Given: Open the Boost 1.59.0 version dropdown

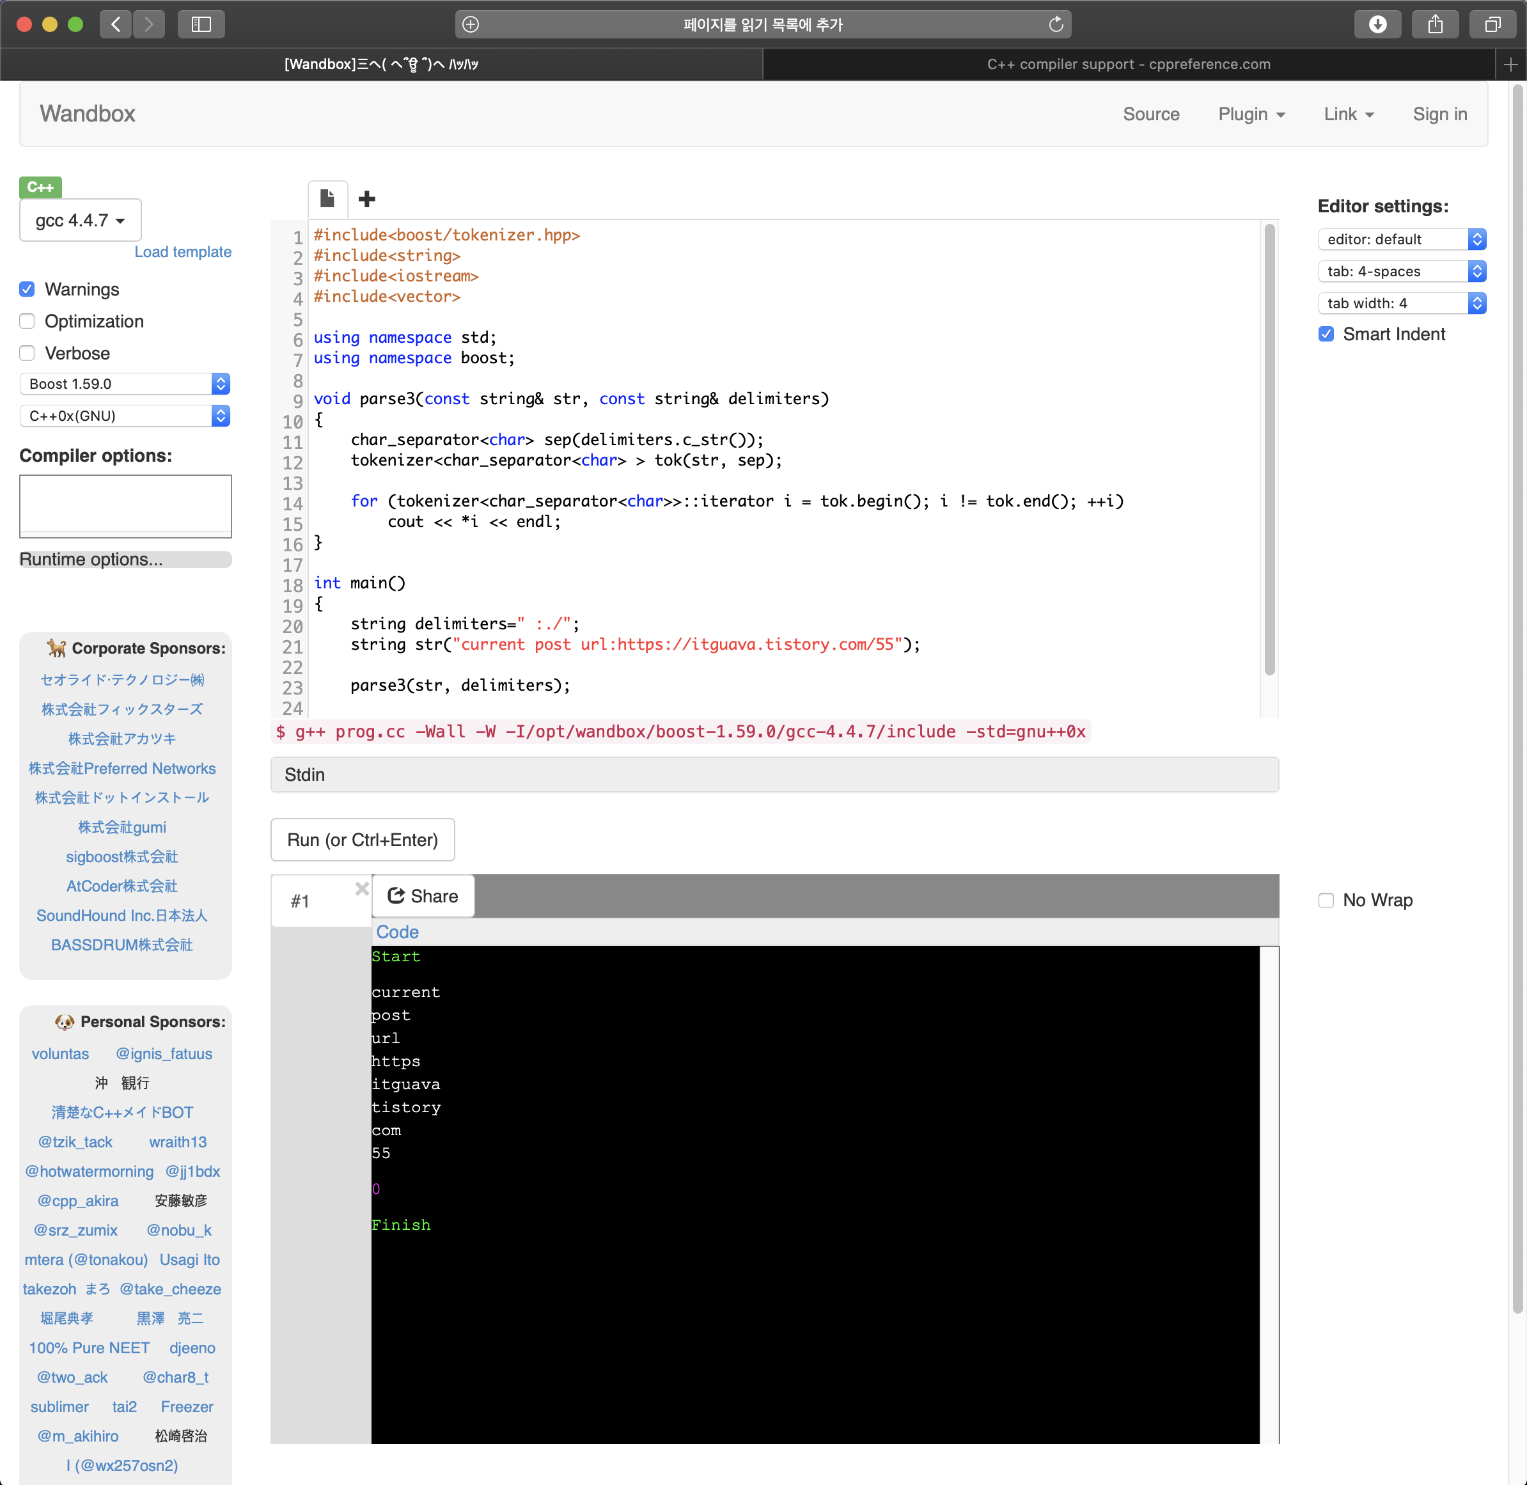Looking at the screenshot, I should pyautogui.click(x=125, y=384).
